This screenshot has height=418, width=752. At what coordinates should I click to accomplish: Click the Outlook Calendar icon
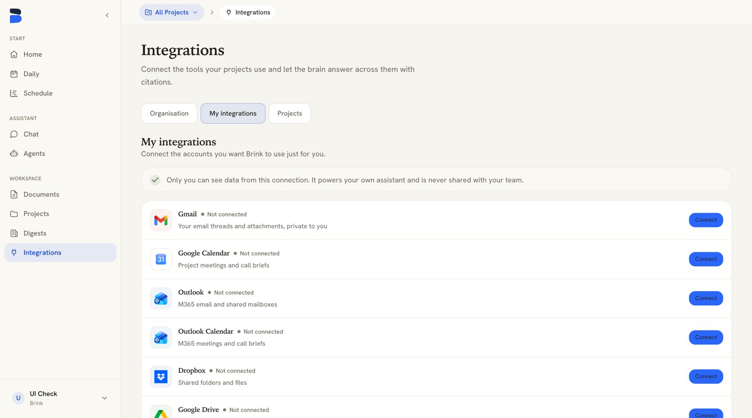(x=161, y=338)
